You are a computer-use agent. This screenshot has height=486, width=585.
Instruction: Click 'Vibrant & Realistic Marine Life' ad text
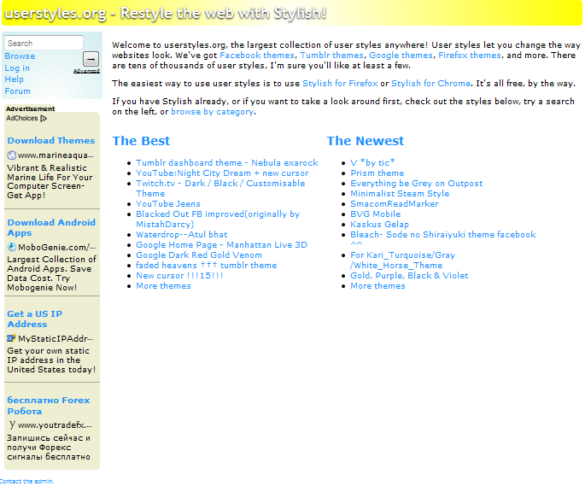tap(50, 181)
